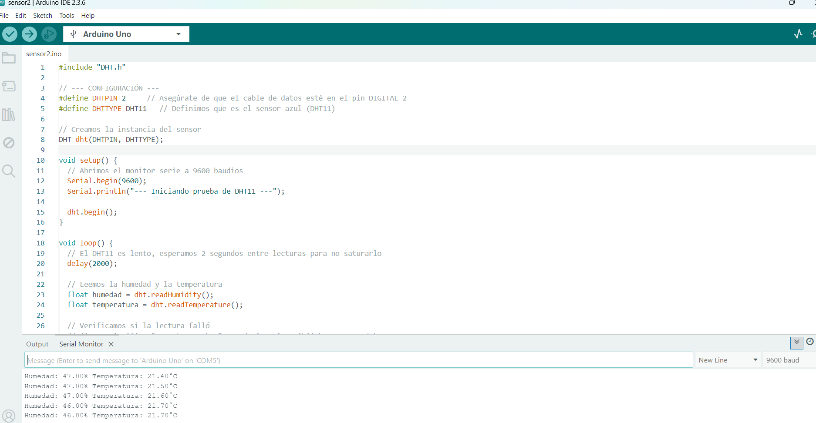Switch to the Output tab
This screenshot has height=423, width=816.
(37, 344)
